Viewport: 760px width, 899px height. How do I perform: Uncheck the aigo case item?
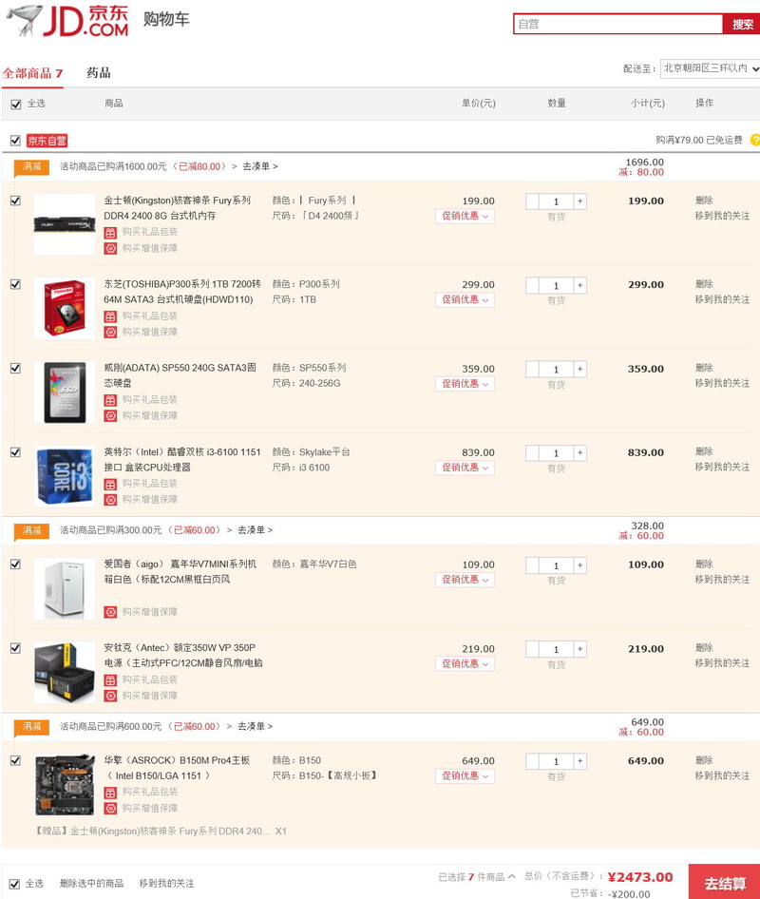tap(15, 564)
